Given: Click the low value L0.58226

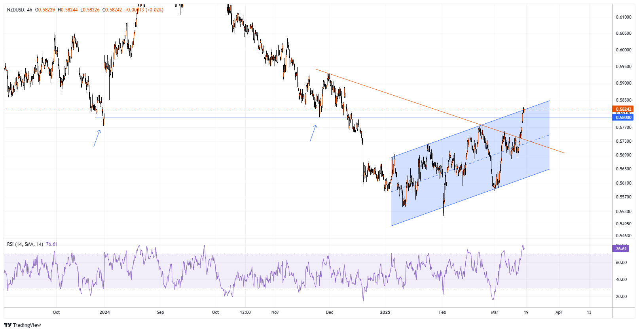Looking at the screenshot, I should [x=90, y=10].
